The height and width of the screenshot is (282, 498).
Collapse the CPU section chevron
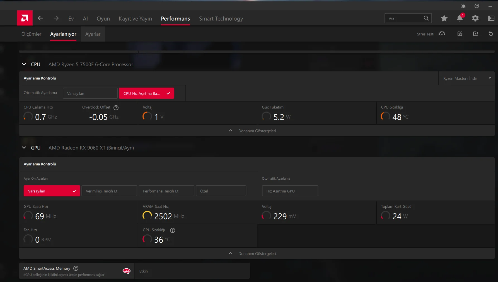tap(24, 64)
